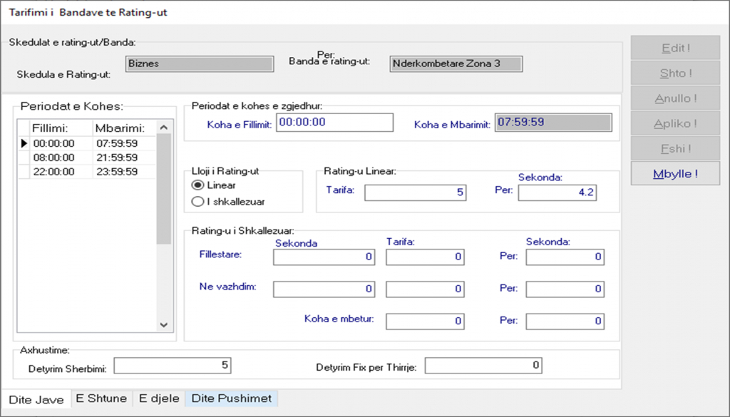Click the Mbarimi column header
This screenshot has width=730, height=417.
[x=124, y=128]
